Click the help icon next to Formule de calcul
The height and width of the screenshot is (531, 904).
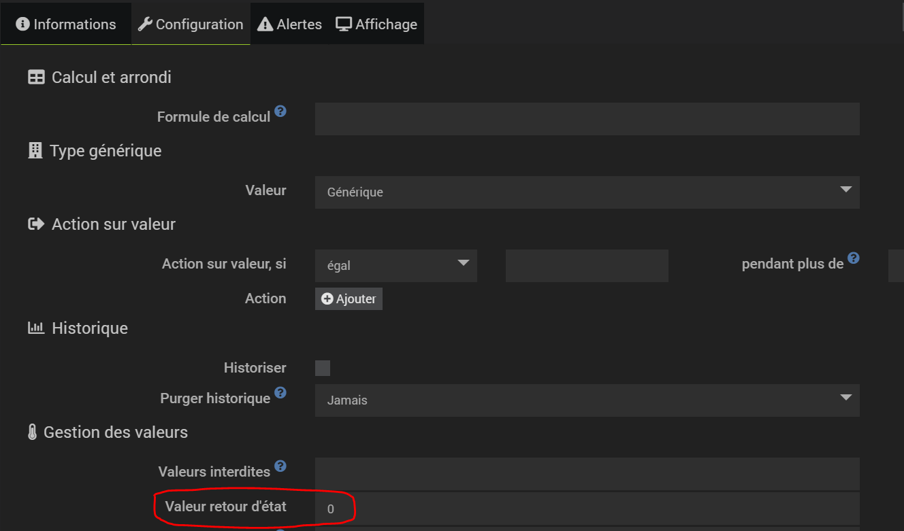point(280,112)
